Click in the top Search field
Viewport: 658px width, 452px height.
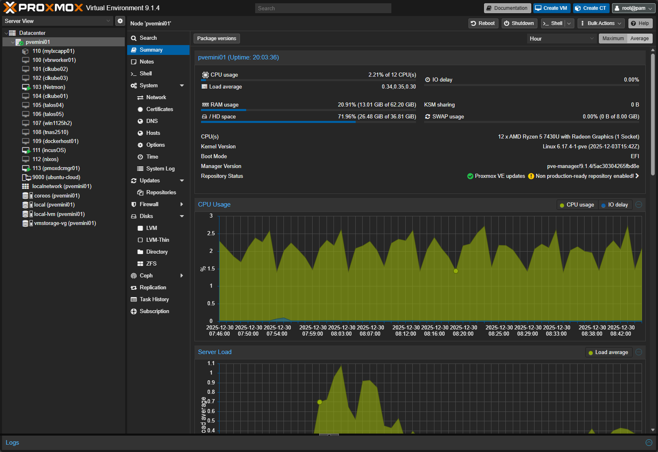point(323,8)
